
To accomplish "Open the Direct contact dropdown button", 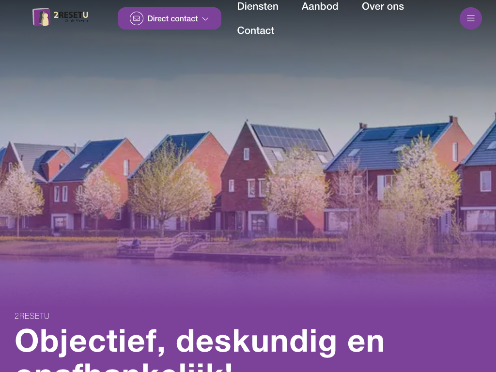I will point(170,18).
